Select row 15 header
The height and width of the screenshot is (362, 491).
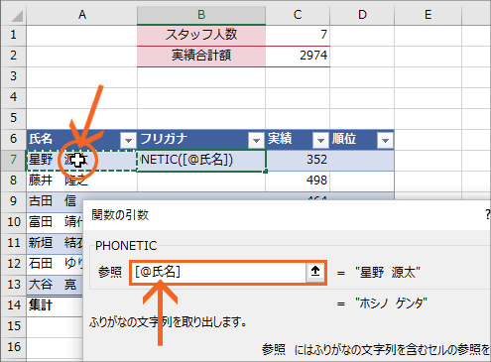point(13,326)
